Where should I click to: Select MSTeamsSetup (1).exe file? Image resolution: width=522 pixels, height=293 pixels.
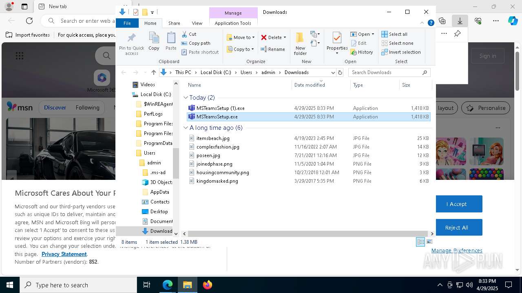(220, 108)
